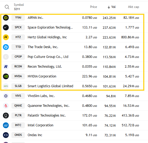
Task: Select the AiRWA Inc. company name
Action: click(x=35, y=18)
